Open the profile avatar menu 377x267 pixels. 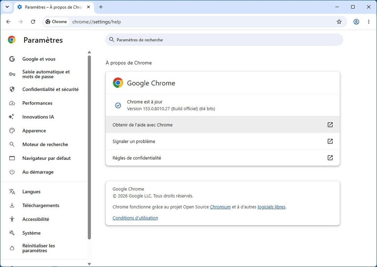point(356,22)
